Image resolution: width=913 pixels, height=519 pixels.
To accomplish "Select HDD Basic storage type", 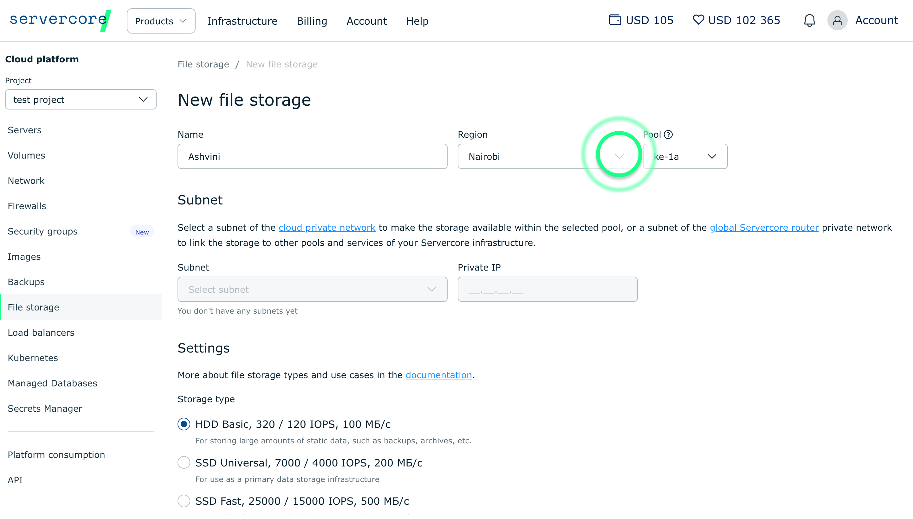I will 184,424.
